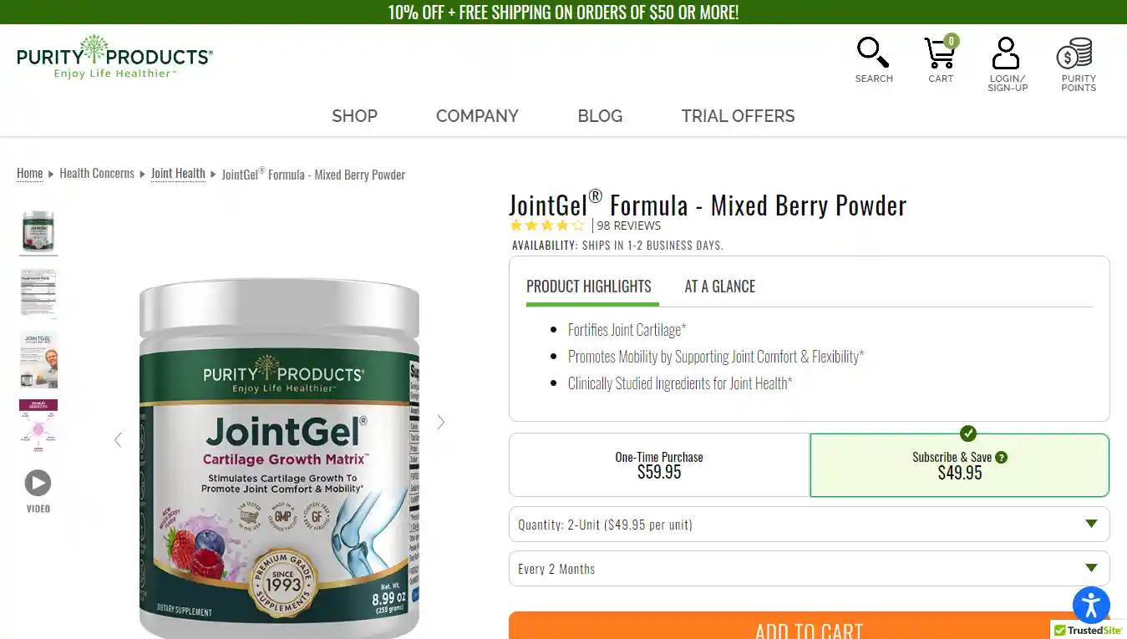Open the accessibility widget icon

tap(1091, 605)
